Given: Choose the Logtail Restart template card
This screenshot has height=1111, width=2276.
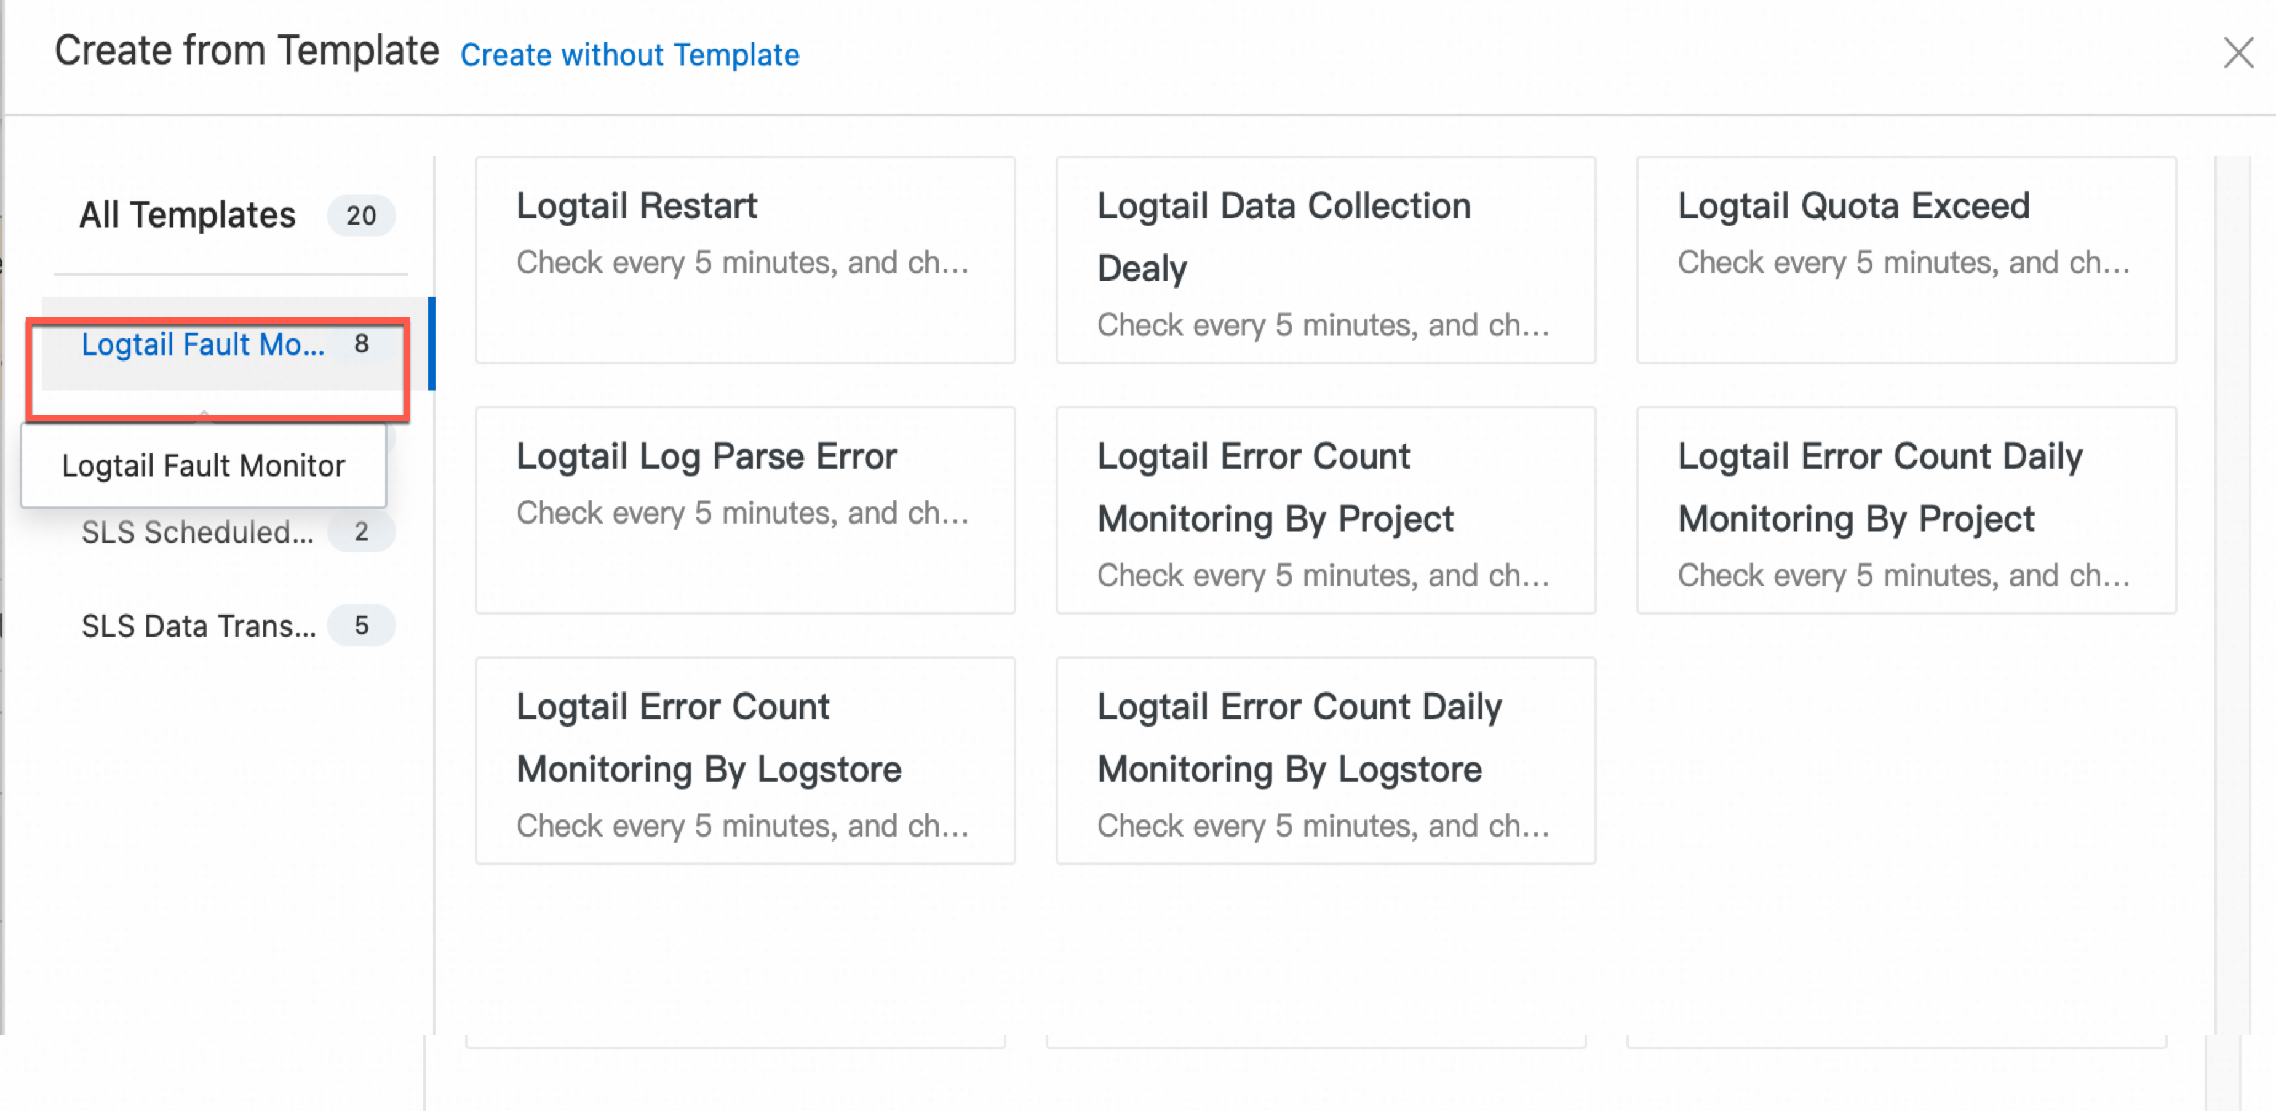Looking at the screenshot, I should pos(745,260).
